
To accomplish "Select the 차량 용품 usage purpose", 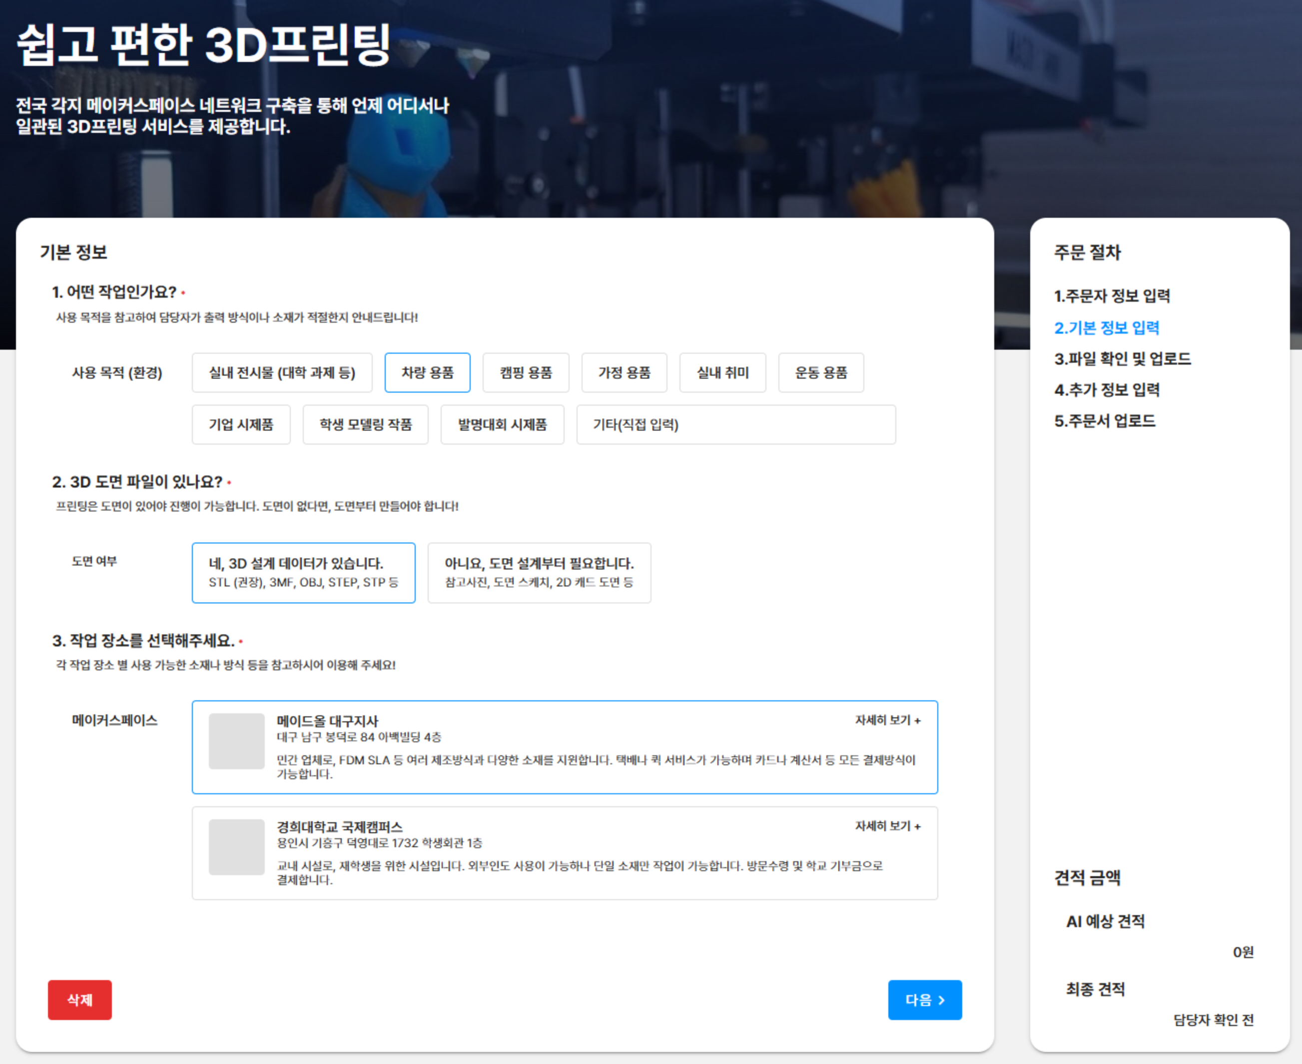I will pos(427,373).
